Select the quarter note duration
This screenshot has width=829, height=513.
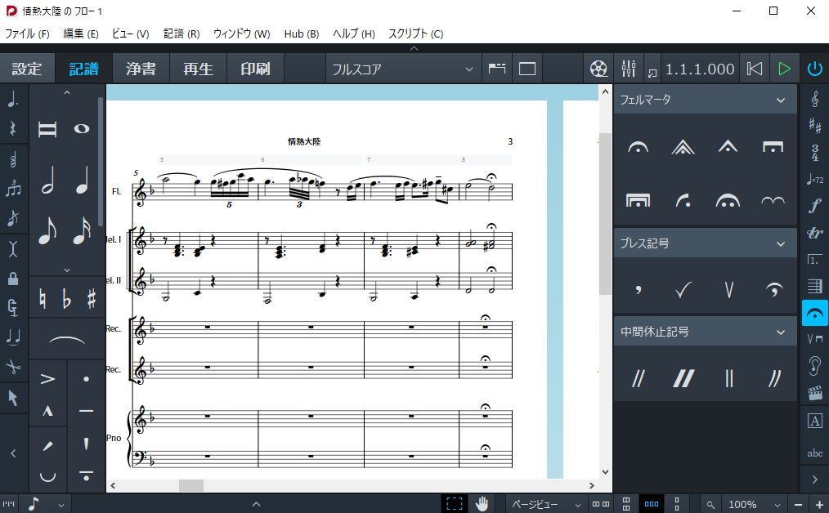(x=82, y=180)
